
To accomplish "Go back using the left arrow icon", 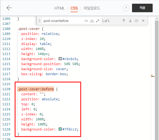I will pyautogui.click(x=9, y=8).
